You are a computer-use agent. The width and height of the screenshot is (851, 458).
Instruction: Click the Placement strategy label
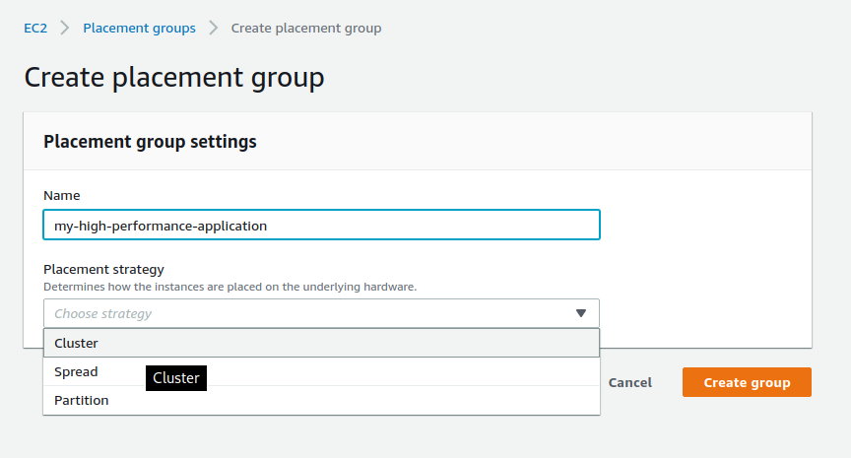coord(103,269)
